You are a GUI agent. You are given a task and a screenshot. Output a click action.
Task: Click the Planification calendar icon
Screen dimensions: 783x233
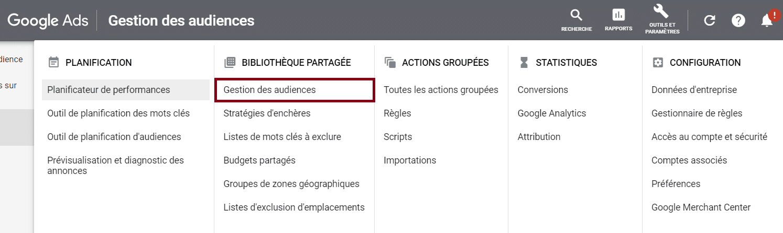pyautogui.click(x=53, y=63)
